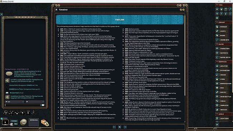Click the gold benny coin

[x=23, y=122]
